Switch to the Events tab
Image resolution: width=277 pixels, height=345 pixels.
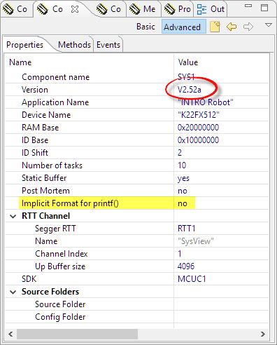[x=108, y=45]
